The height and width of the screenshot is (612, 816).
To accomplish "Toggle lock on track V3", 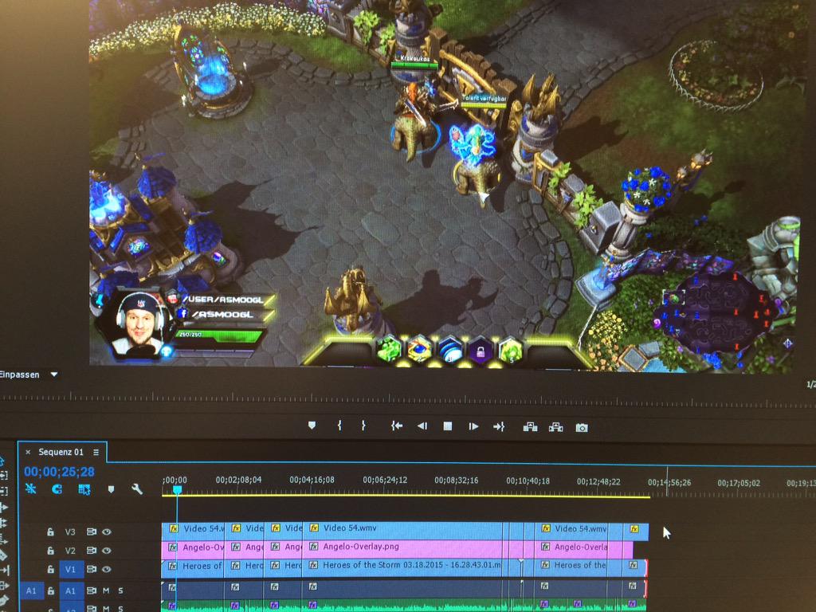I will click(50, 532).
